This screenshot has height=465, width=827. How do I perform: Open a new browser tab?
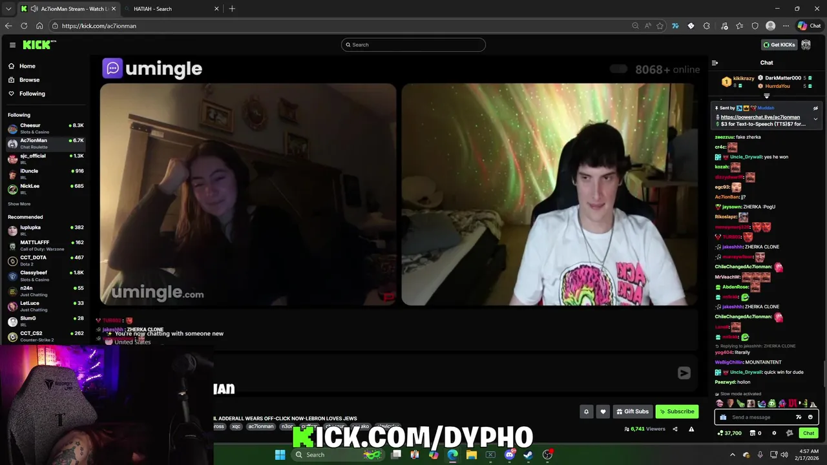(232, 9)
